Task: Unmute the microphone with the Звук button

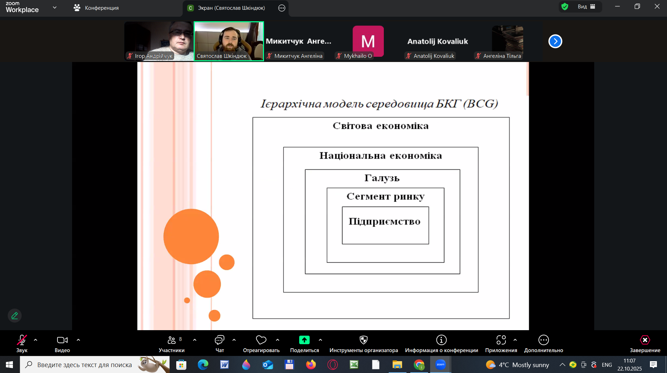Action: [22, 343]
